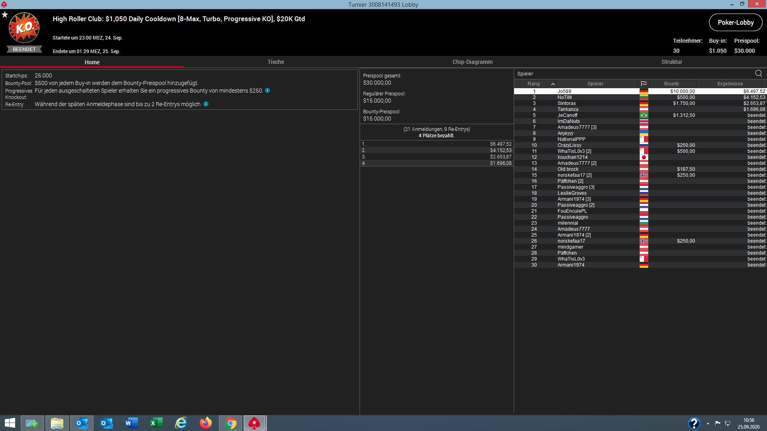Viewport: 767px width, 431px height.
Task: Sort player list by Bounty column
Action: click(672, 84)
